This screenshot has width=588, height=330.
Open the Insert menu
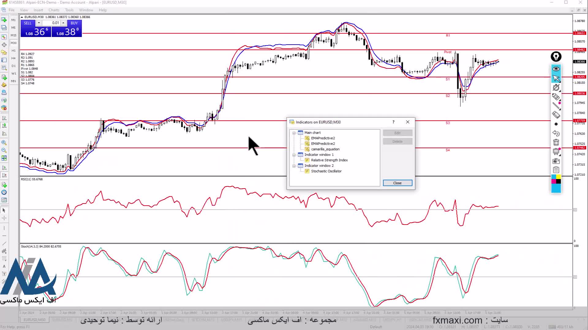click(x=38, y=10)
